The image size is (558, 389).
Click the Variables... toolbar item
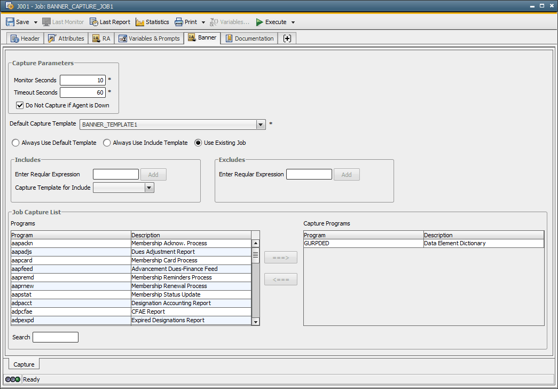pos(230,22)
